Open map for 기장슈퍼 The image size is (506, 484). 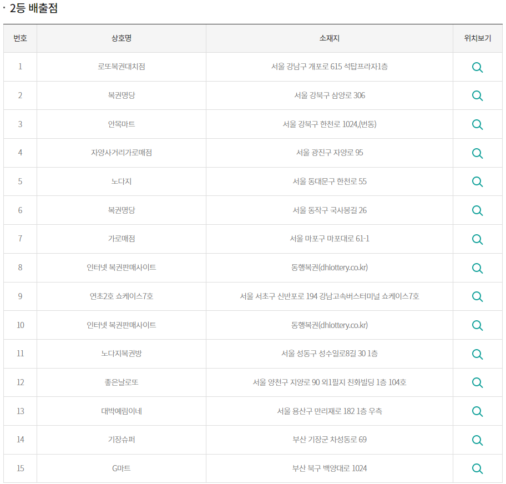[x=477, y=440]
